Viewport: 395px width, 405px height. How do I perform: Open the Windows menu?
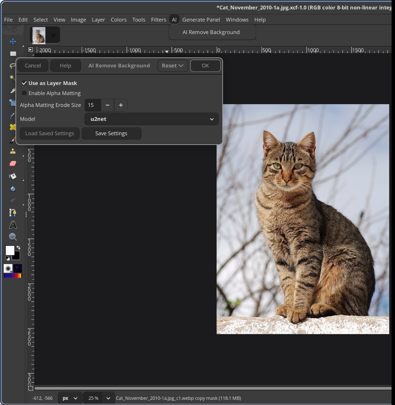pos(237,20)
